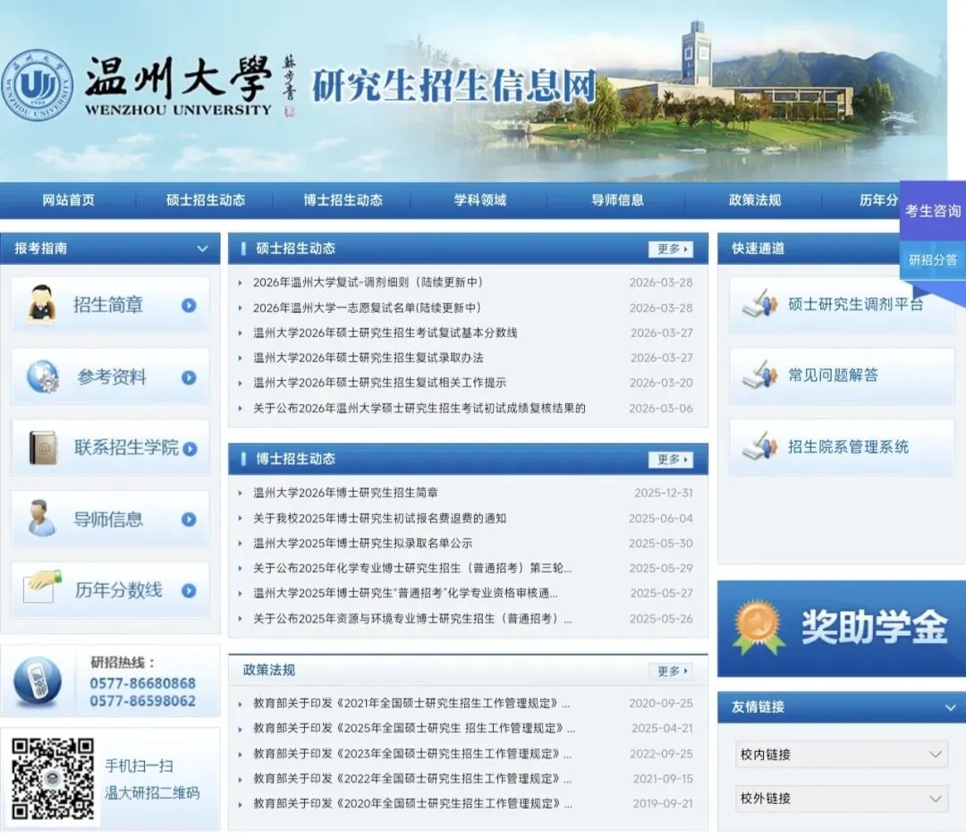Click the address book icon for 联系招生学院
Viewport: 966px width, 838px height.
click(43, 447)
